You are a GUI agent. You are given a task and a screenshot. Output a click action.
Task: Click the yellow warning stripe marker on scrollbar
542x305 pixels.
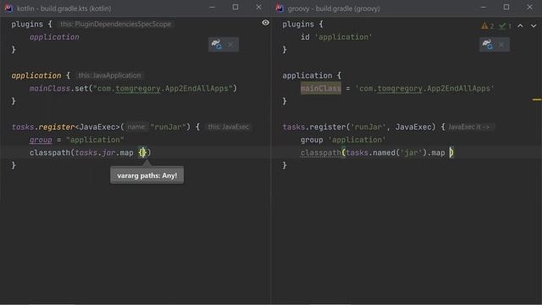click(x=537, y=100)
